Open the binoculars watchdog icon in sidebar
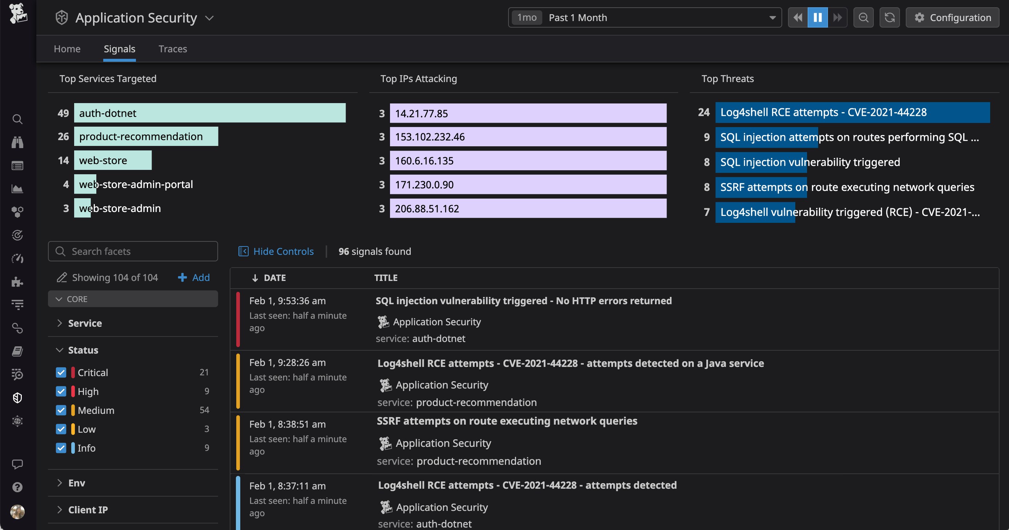1009x530 pixels. 17,142
